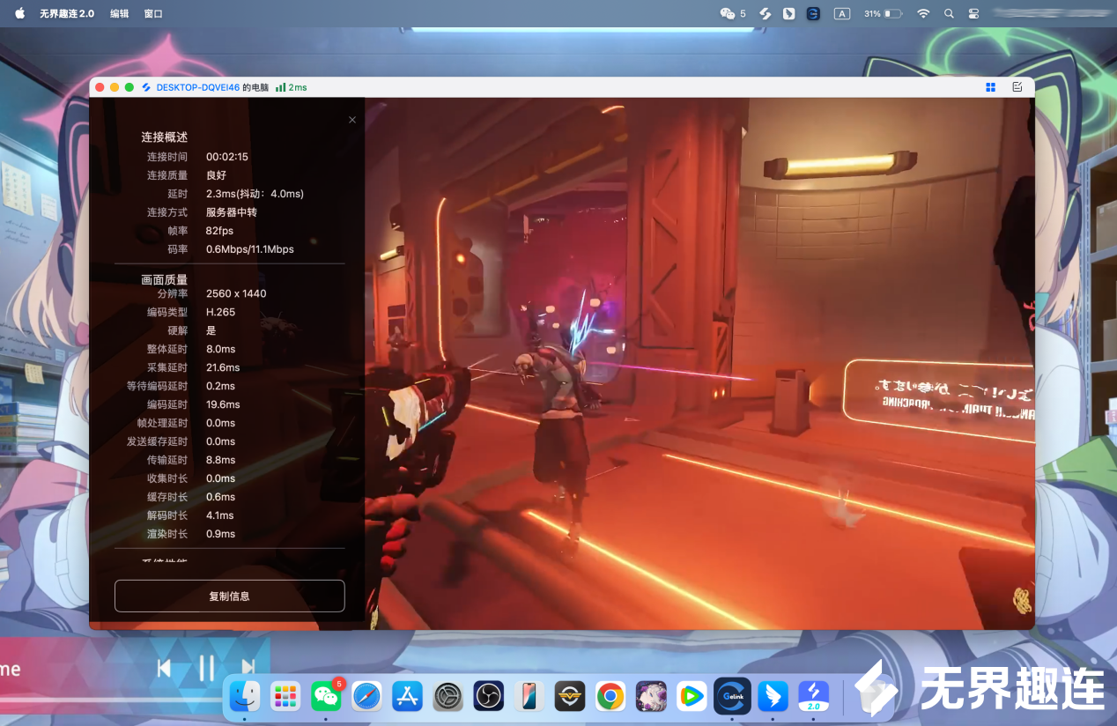
Task: Click the 解码时长 value 4.1ms
Action: coord(220,515)
